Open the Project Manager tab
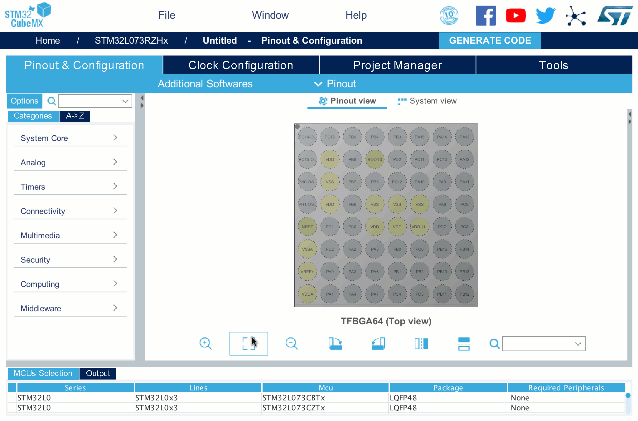 397,65
